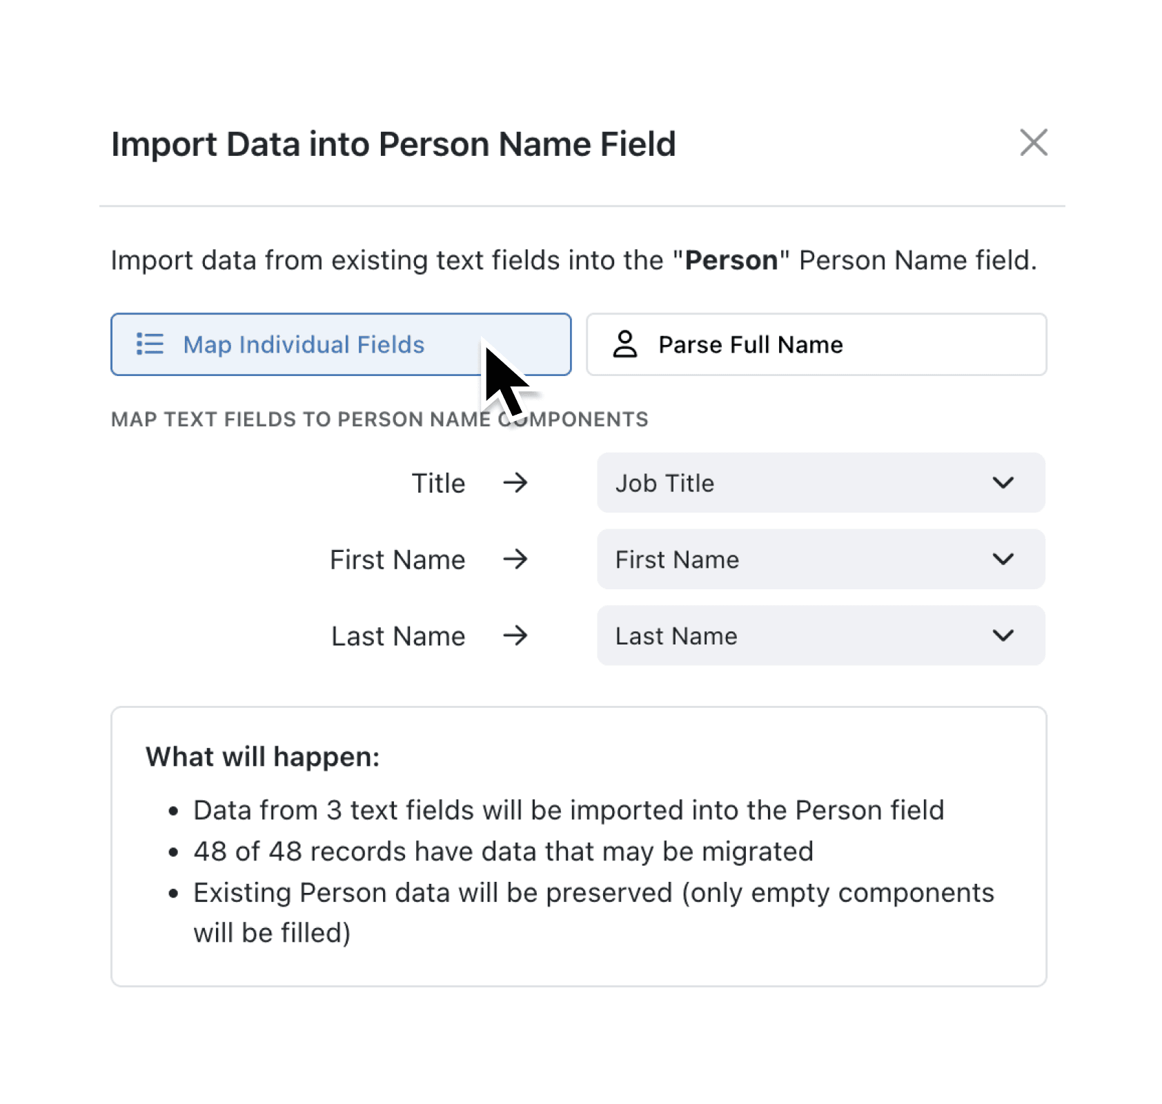Click the X to close the import dialog
The image size is (1162, 1104).
1033,144
